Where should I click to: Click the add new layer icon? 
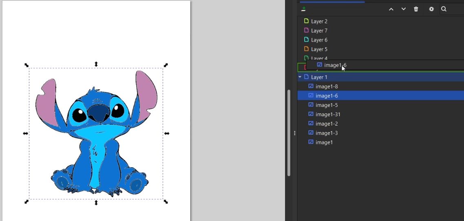[x=303, y=9]
